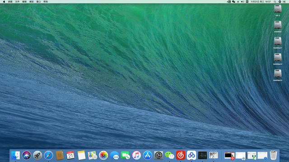Image resolution: width=289 pixels, height=162 pixels.
Task: Open the Trash in the Dock
Action: point(273,155)
